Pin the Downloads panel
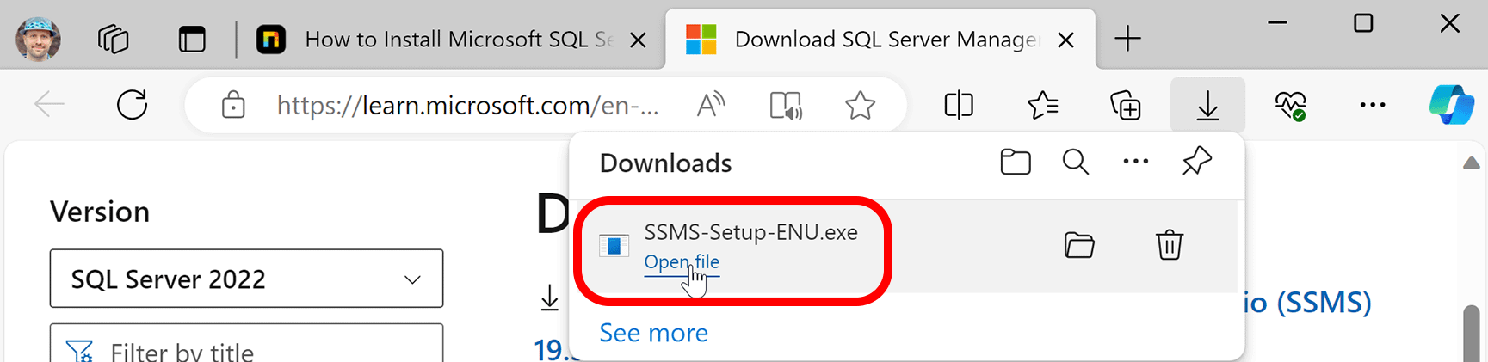The height and width of the screenshot is (362, 1488). coord(1196,161)
